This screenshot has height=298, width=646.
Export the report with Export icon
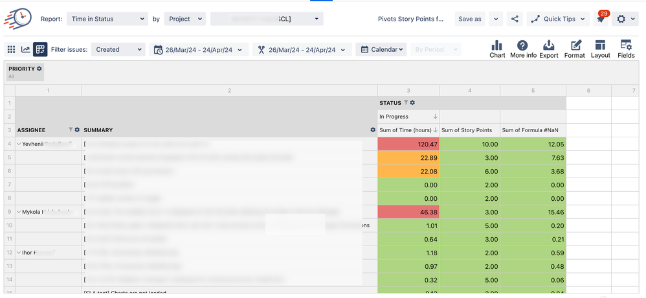(x=548, y=49)
